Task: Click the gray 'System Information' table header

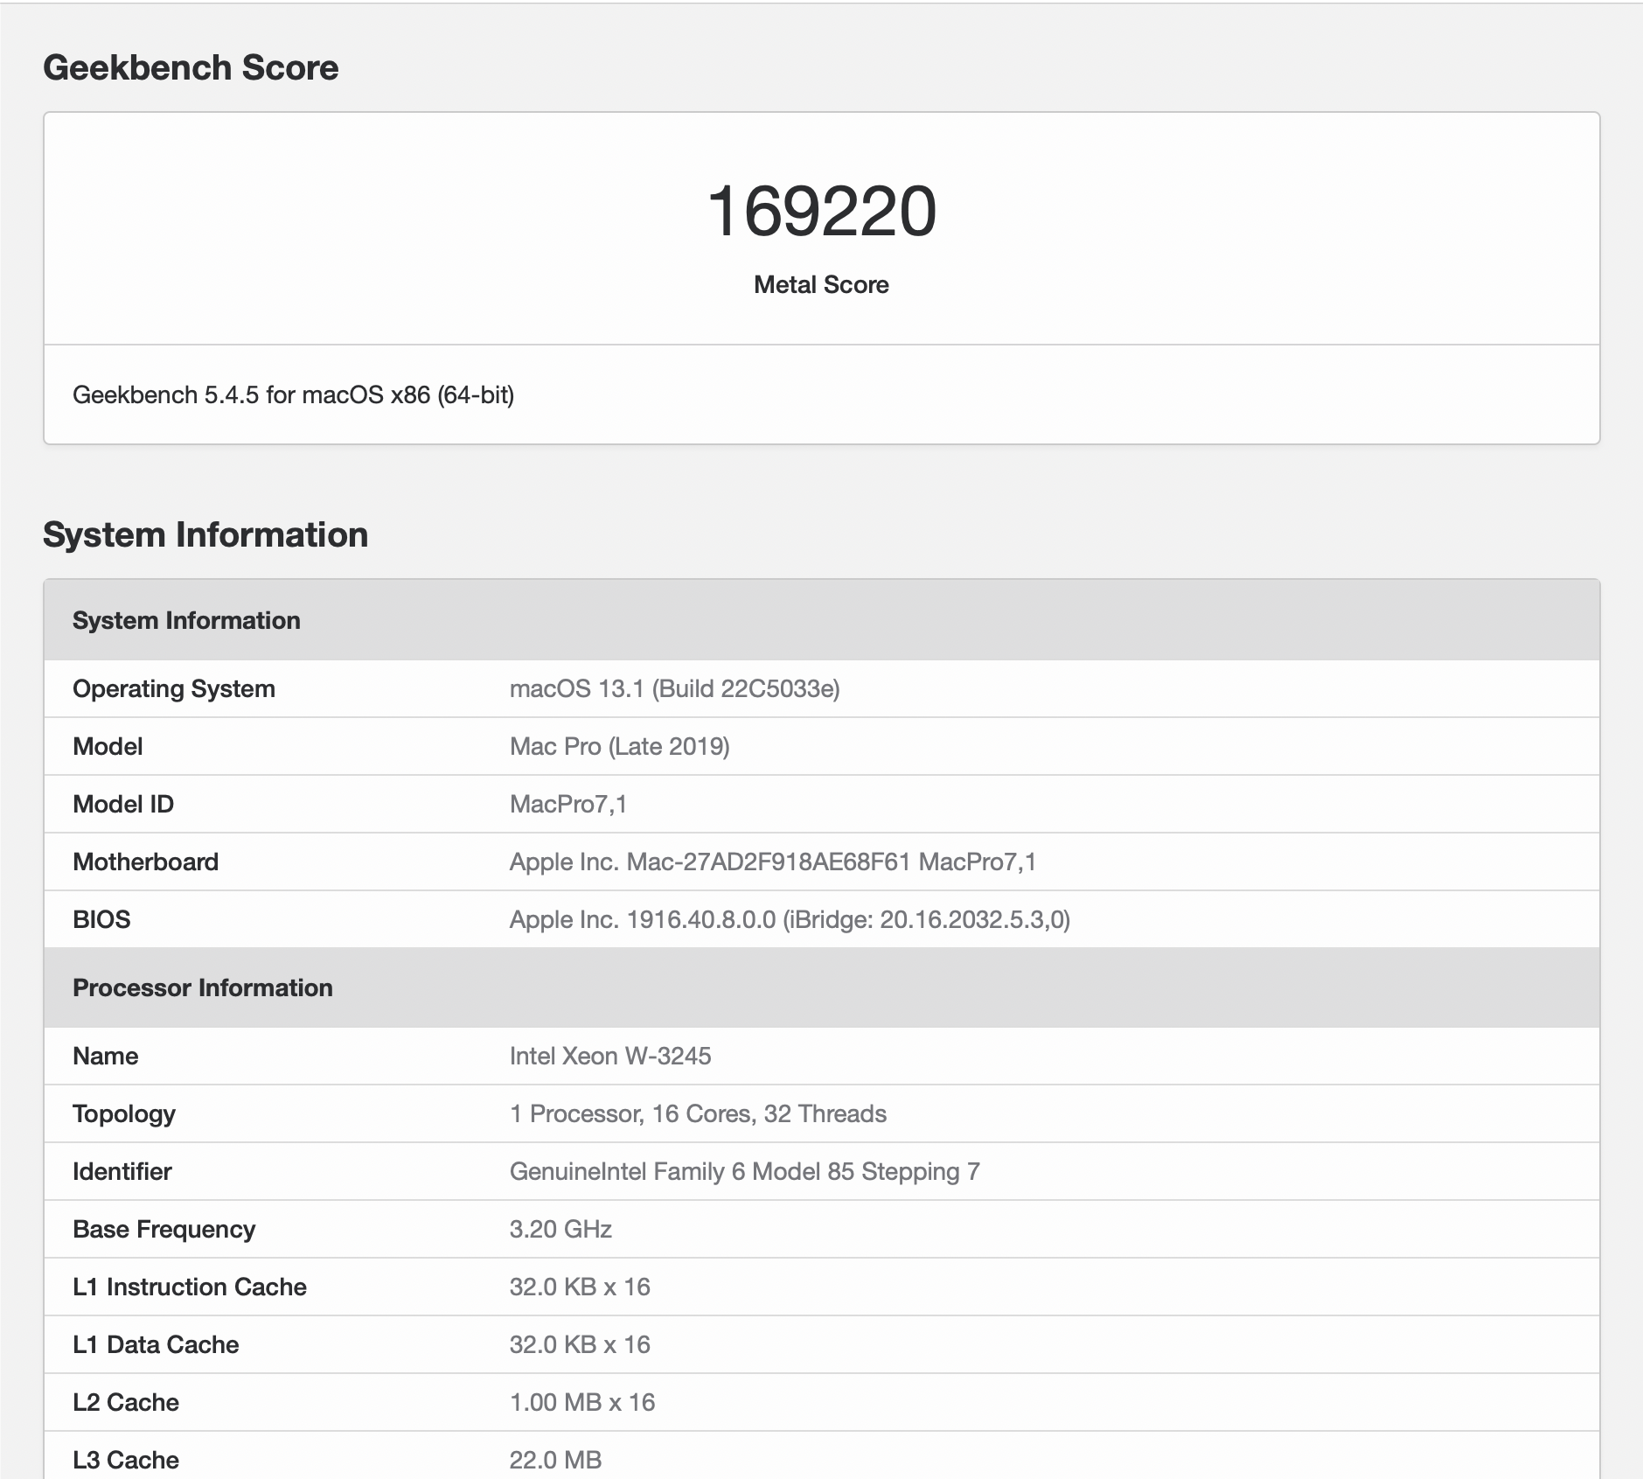Action: (822, 620)
